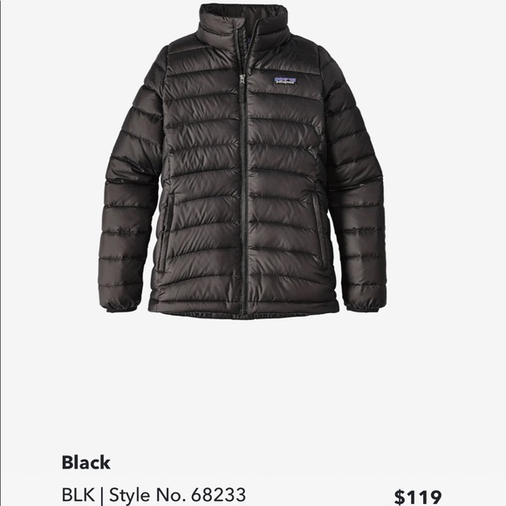Click the "Style No. 68233" text
Screen dimensions: 506x506
(x=177, y=495)
